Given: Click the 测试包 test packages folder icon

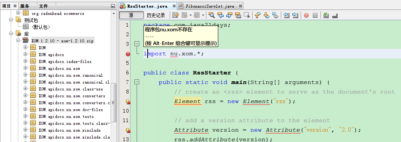Looking at the screenshot, I should tap(18, 20).
